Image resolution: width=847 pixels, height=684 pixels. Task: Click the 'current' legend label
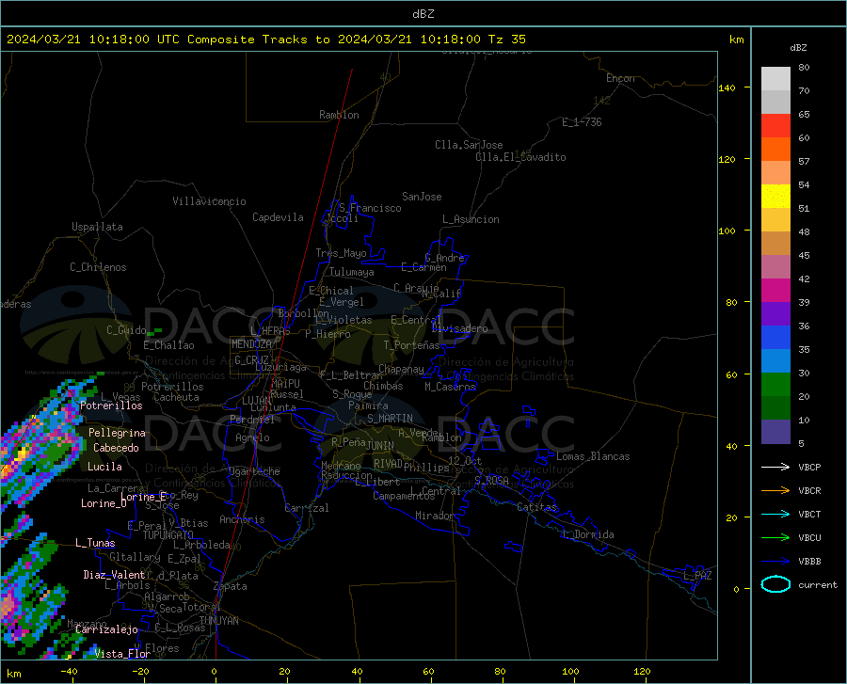817,584
